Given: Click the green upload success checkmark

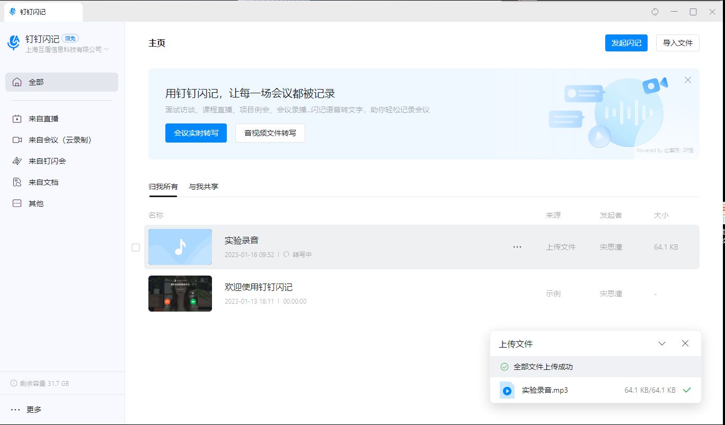Looking at the screenshot, I should (x=687, y=390).
